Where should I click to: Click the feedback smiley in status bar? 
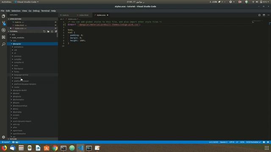(264, 142)
